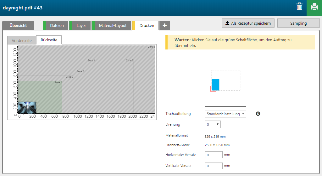Focus the Horizontaler Versatz input field
322x176 pixels.
[214, 155]
